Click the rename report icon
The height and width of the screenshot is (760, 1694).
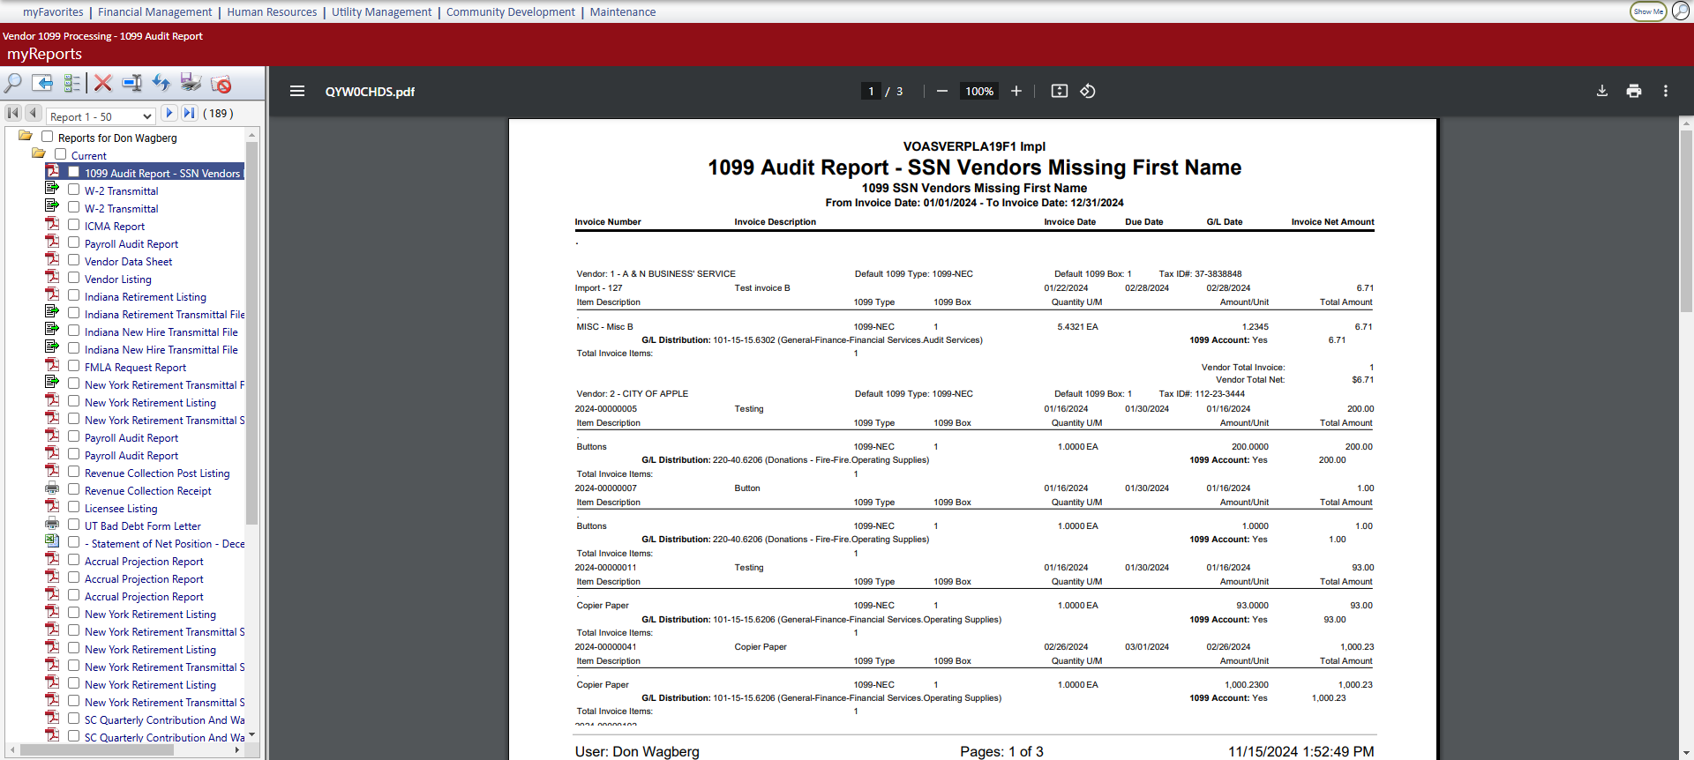tap(132, 83)
